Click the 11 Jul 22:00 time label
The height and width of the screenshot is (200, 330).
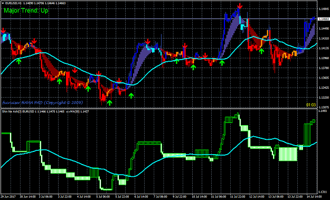tap(238, 197)
